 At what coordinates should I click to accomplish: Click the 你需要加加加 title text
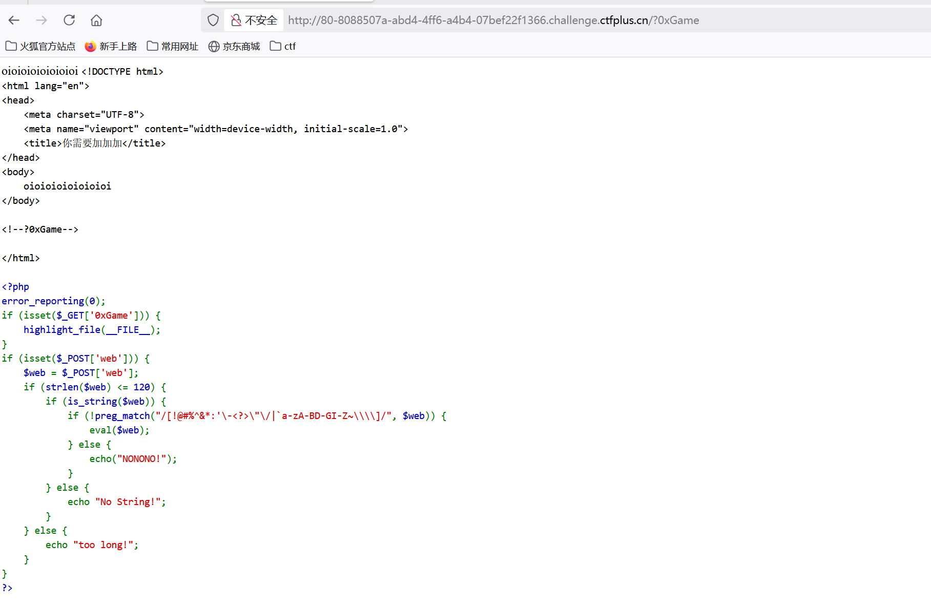pyautogui.click(x=92, y=143)
